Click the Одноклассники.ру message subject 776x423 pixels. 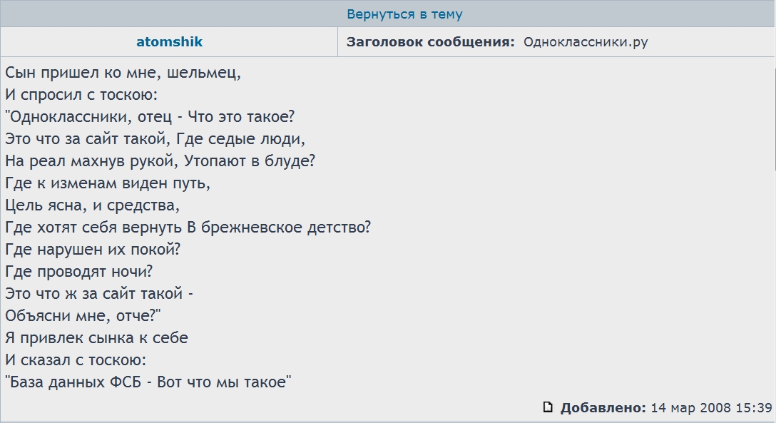tap(586, 42)
